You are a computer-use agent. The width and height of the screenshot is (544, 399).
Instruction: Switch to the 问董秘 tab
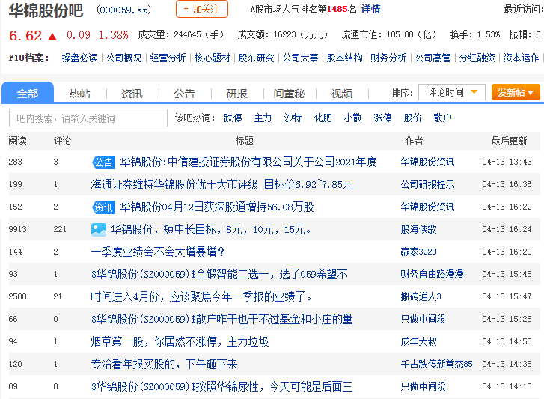[289, 94]
